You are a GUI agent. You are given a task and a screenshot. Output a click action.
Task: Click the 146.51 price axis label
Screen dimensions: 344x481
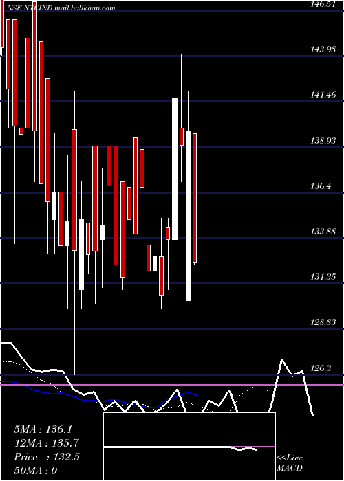click(323, 3)
